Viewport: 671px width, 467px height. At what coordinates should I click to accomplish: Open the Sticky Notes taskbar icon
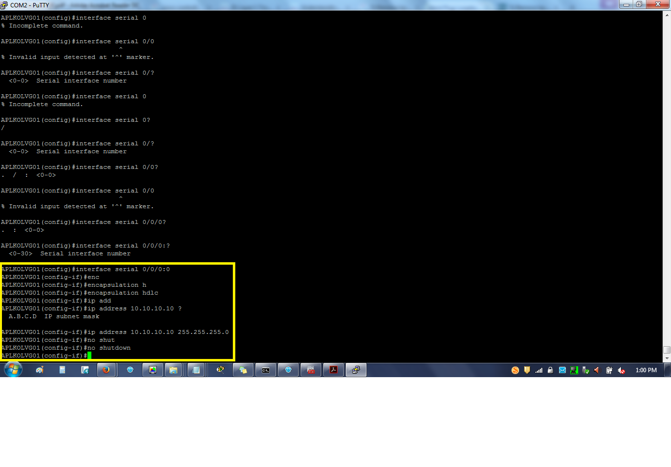[x=243, y=370]
